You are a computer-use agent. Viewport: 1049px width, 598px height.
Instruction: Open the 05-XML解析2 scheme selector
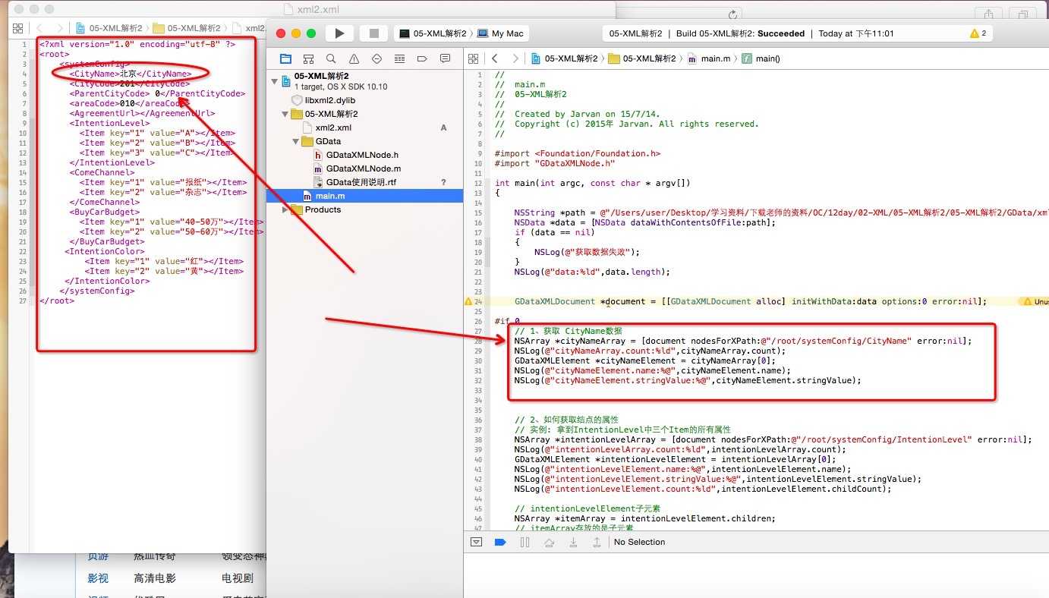point(436,33)
